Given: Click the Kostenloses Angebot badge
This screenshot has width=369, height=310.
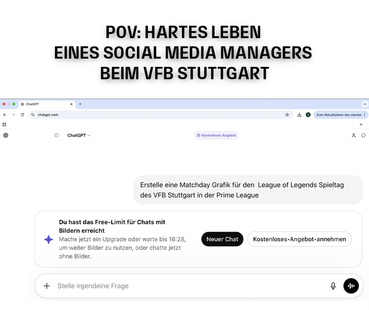Looking at the screenshot, I should [216, 135].
